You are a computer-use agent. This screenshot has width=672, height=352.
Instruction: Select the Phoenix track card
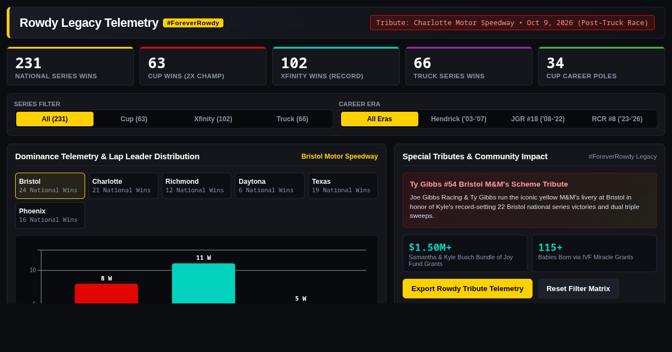(50, 215)
